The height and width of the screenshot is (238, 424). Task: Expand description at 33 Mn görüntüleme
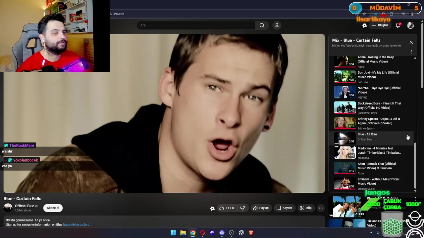pyautogui.click(x=28, y=220)
